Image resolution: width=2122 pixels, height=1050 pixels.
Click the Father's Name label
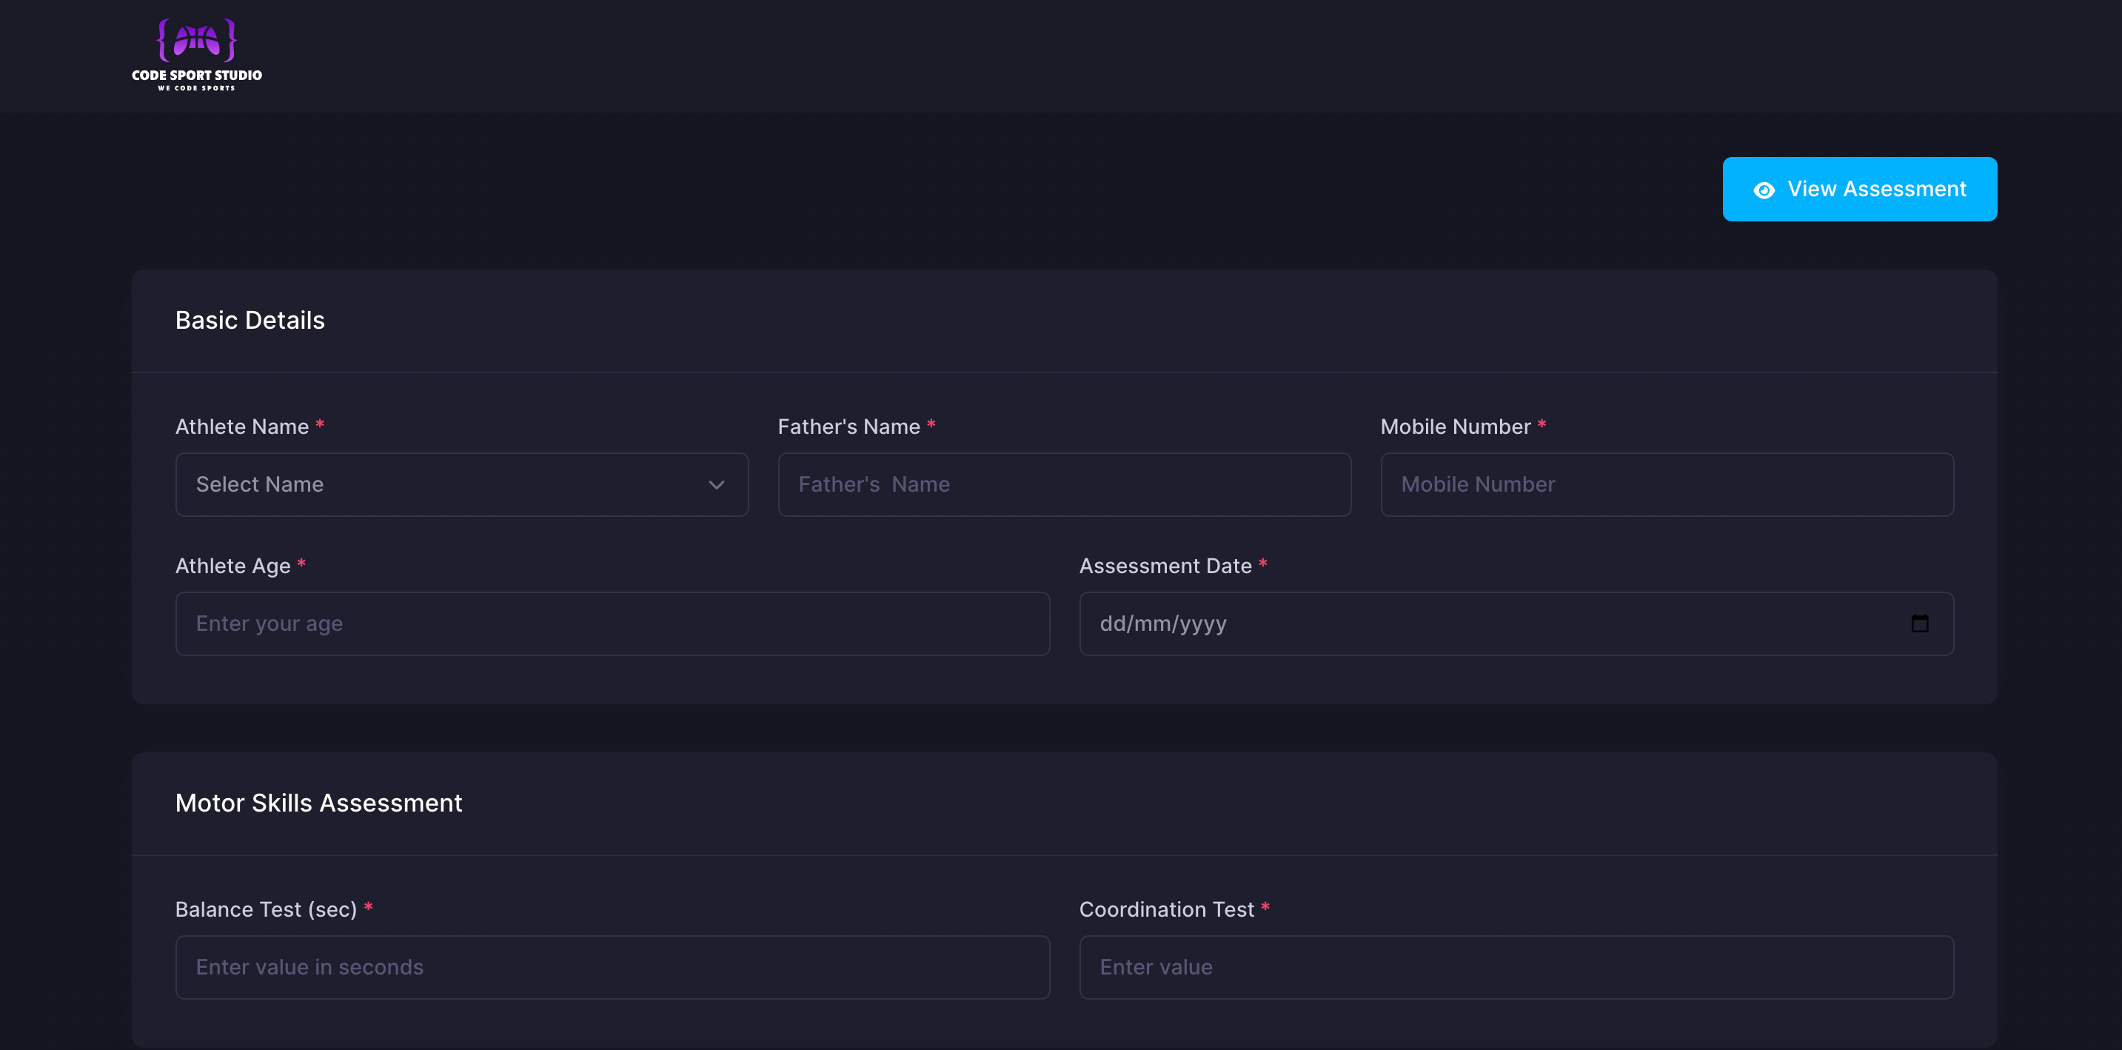[x=849, y=427]
